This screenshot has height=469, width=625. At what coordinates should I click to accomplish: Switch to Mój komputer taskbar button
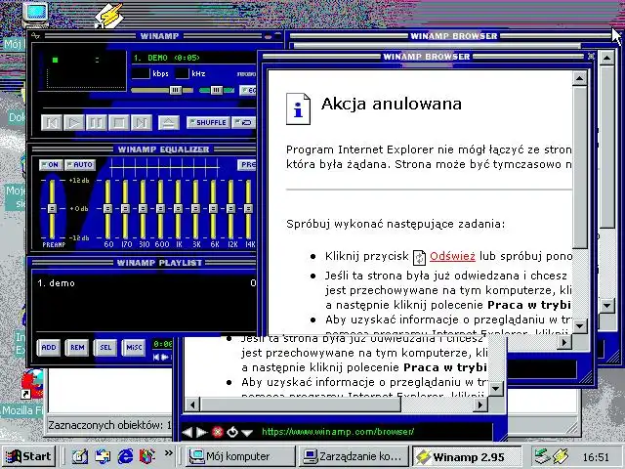[240, 456]
